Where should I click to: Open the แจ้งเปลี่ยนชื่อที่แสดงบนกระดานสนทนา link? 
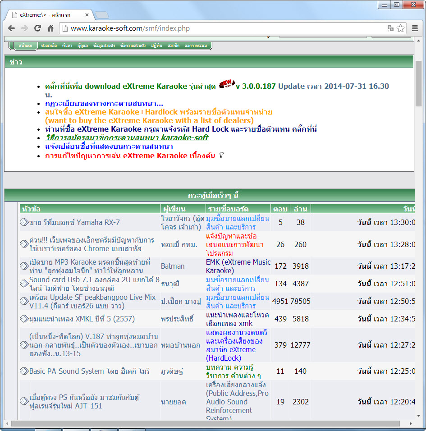[109, 147]
